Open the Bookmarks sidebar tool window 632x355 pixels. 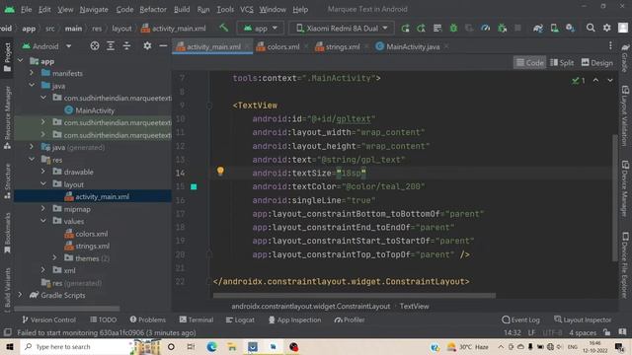[7, 234]
